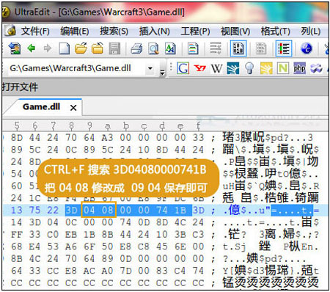Image resolution: width=330 pixels, height=292 pixels.
Task: Click byte A6 in the 68 E4 53 row
Action: pos(71,247)
